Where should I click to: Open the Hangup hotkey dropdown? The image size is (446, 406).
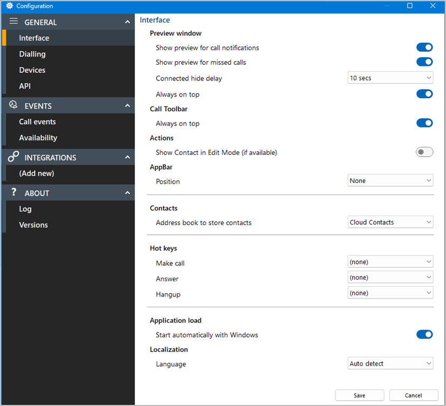(x=390, y=293)
